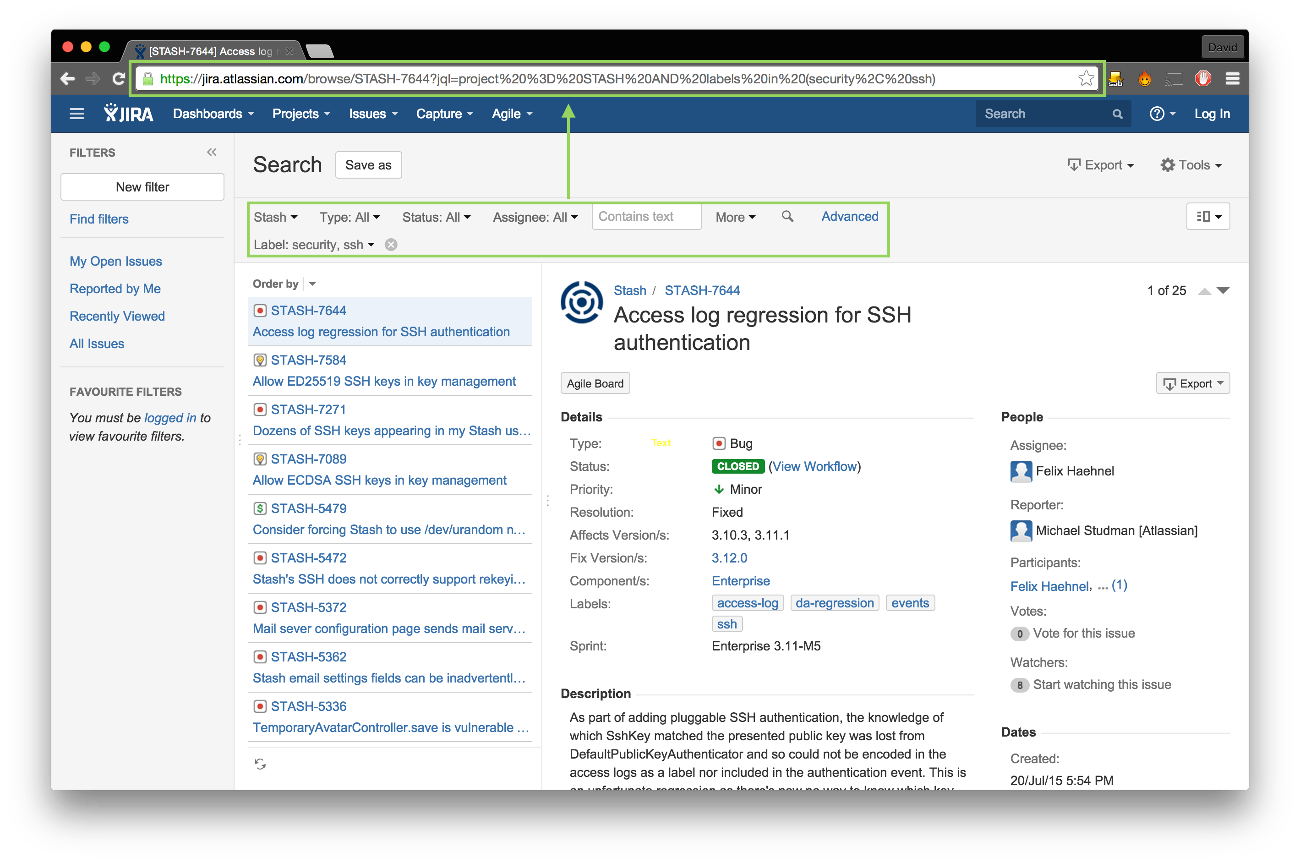Click the Save as button
This screenshot has width=1300, height=863.
(368, 165)
